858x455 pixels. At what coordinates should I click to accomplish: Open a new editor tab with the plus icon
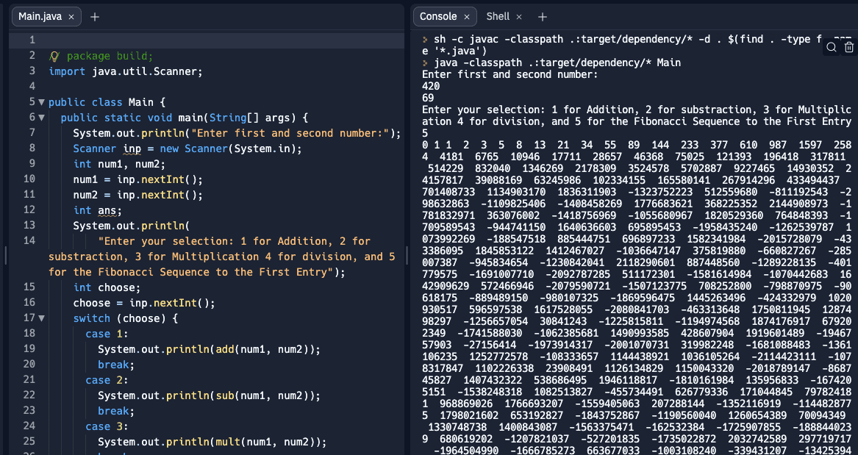95,17
